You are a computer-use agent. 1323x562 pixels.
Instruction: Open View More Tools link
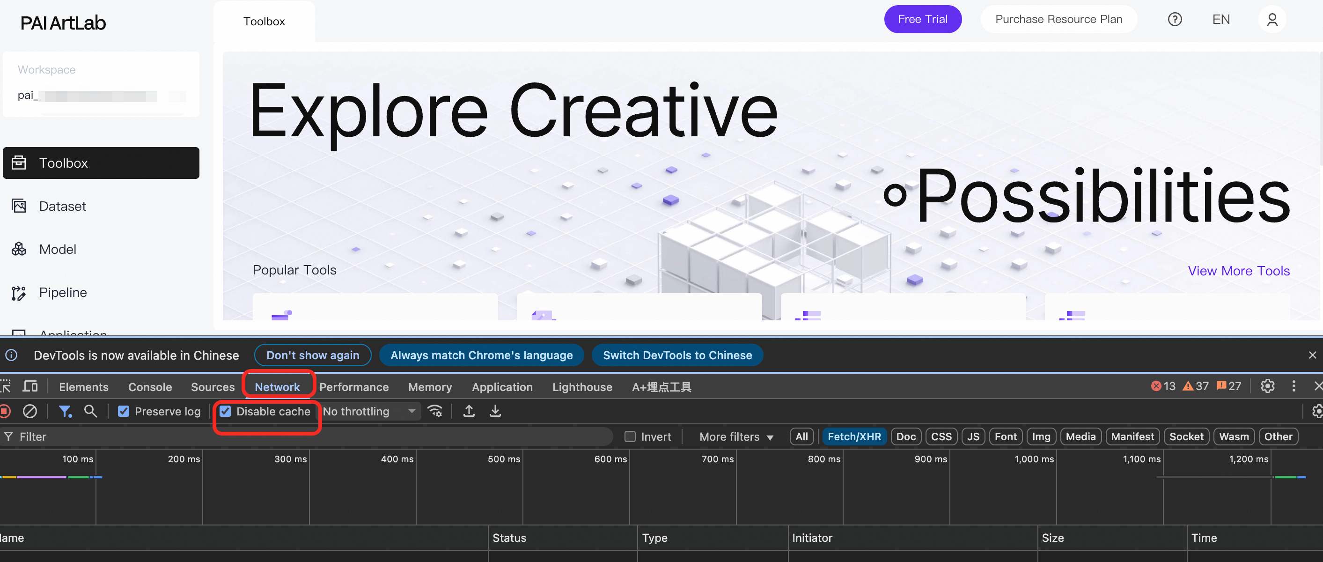point(1238,271)
